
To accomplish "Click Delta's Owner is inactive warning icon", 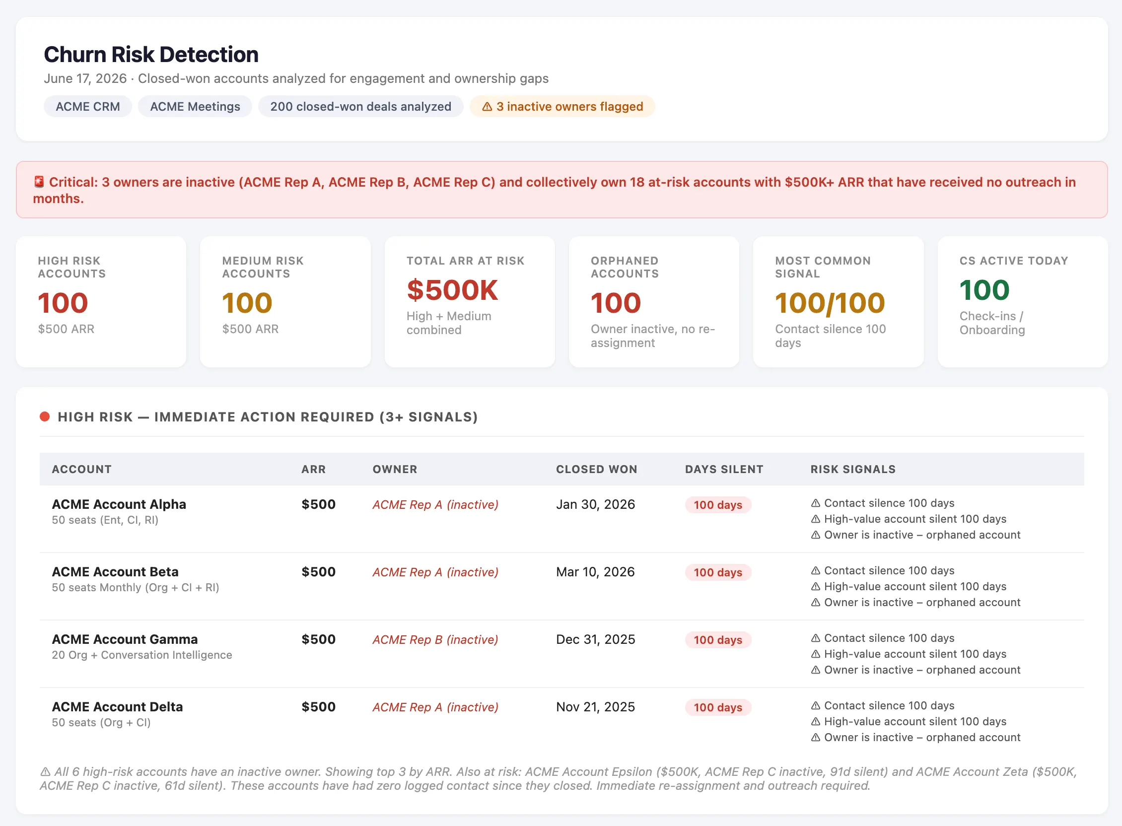I will click(x=816, y=738).
